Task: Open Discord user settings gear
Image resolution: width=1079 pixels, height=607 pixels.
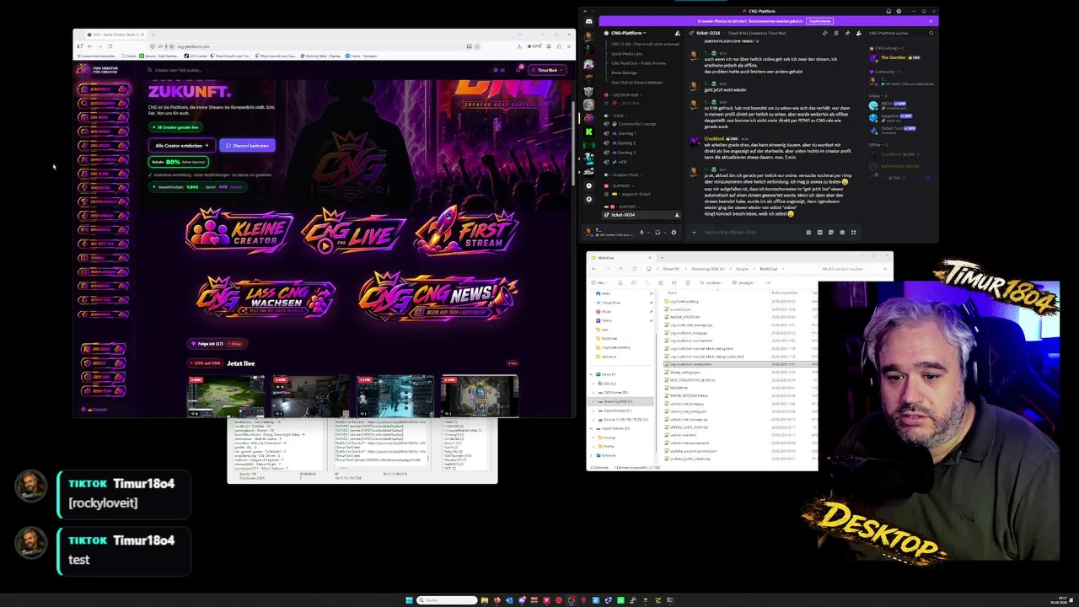Action: [674, 232]
